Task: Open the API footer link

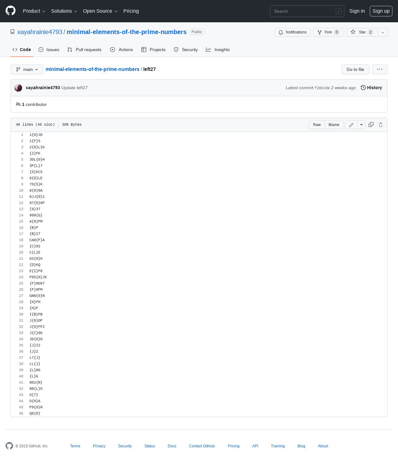Action: (255, 446)
